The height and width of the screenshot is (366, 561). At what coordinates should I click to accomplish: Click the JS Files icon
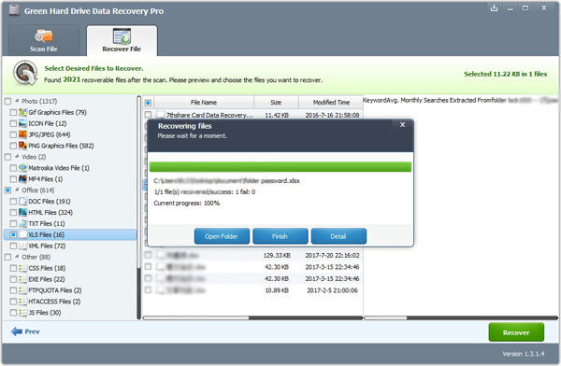pos(22,313)
